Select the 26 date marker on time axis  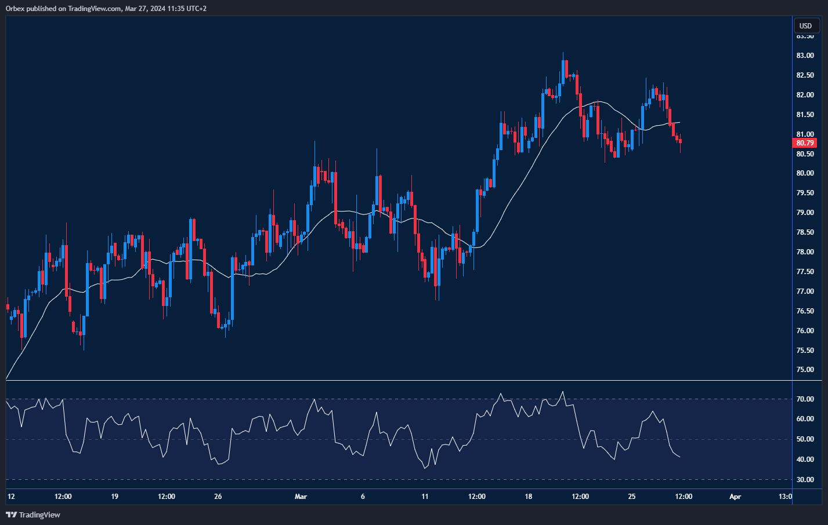pos(218,497)
